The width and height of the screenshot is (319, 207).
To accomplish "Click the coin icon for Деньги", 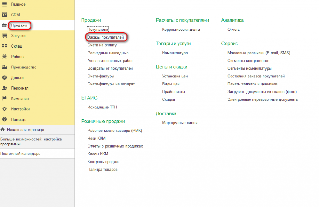I will 4,77.
